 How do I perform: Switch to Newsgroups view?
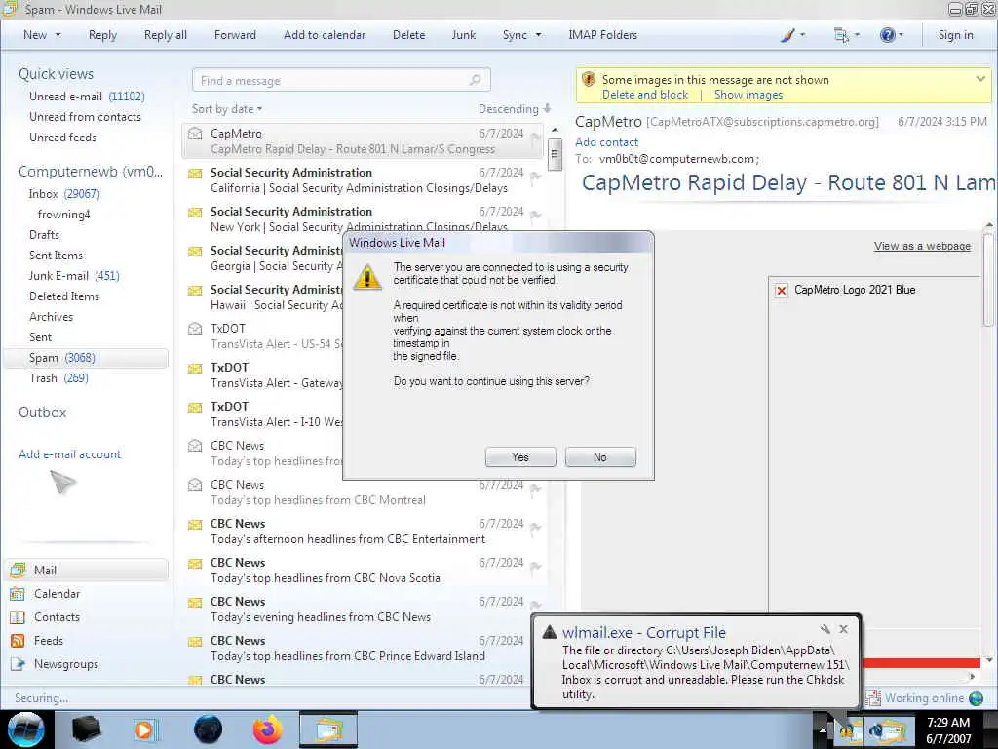click(66, 663)
